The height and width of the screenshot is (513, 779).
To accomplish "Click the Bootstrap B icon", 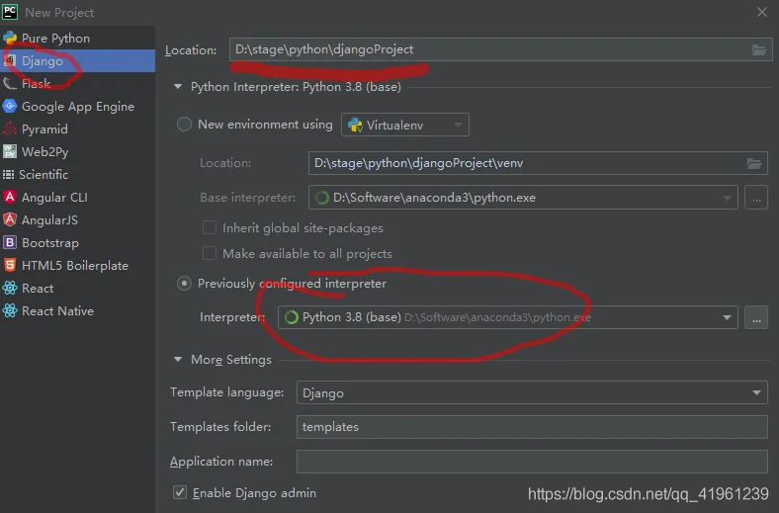I will pyautogui.click(x=10, y=242).
